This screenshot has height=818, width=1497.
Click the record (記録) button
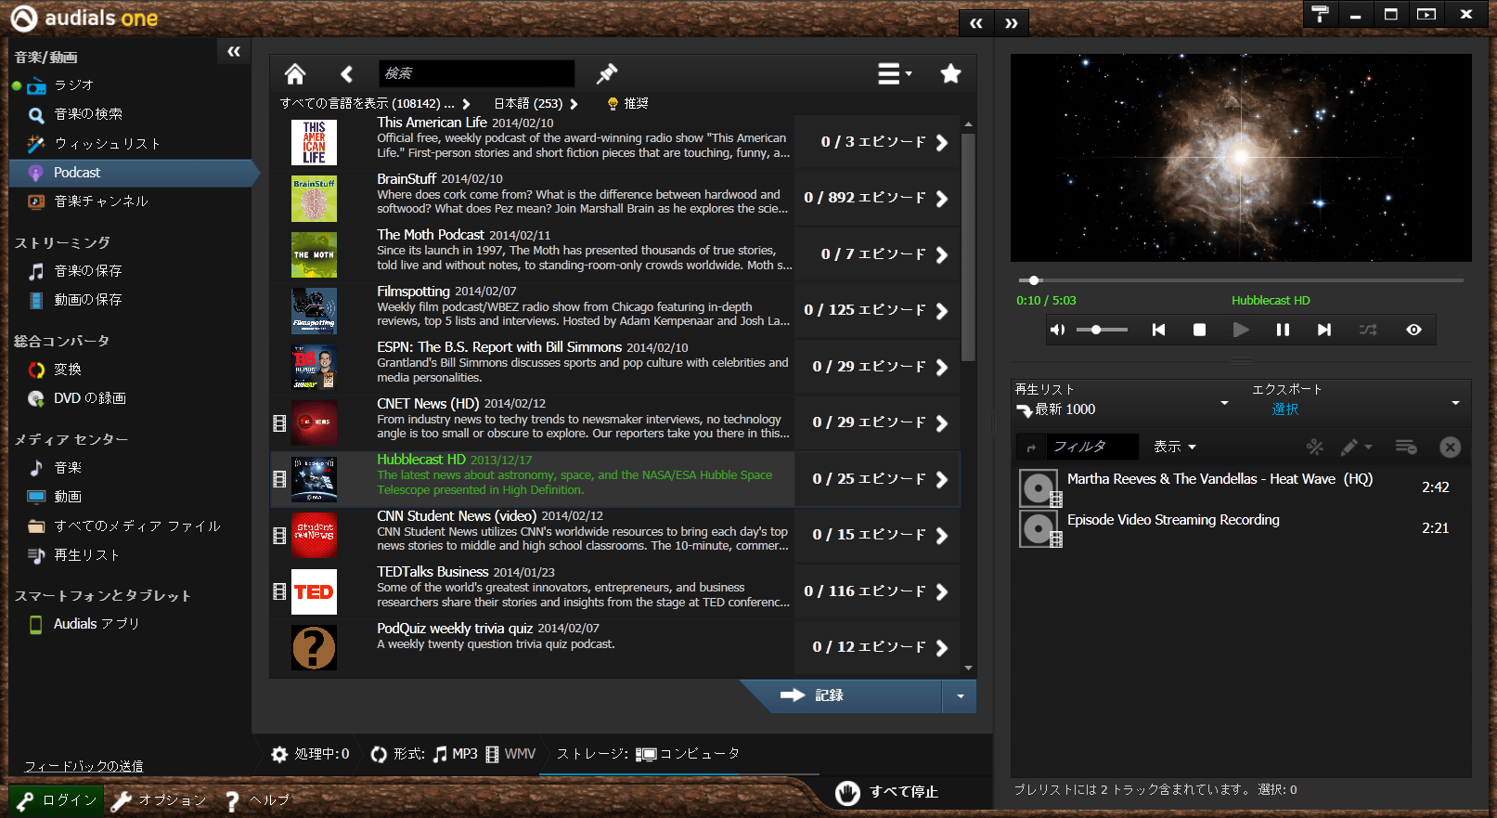coord(841,695)
